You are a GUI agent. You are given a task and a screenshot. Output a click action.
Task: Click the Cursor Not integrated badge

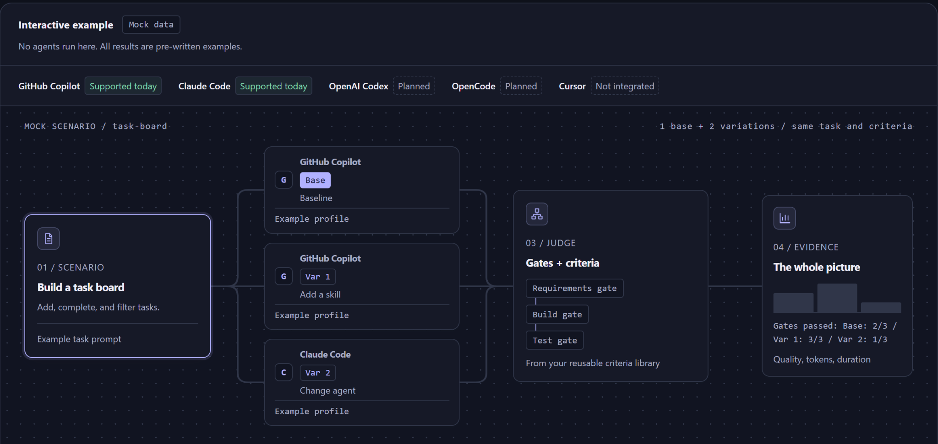point(625,86)
